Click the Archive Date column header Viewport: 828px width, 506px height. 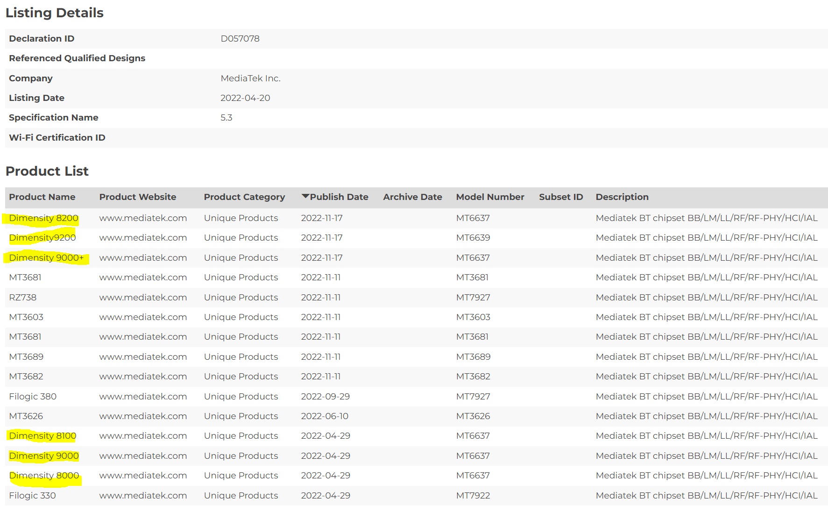tap(412, 197)
